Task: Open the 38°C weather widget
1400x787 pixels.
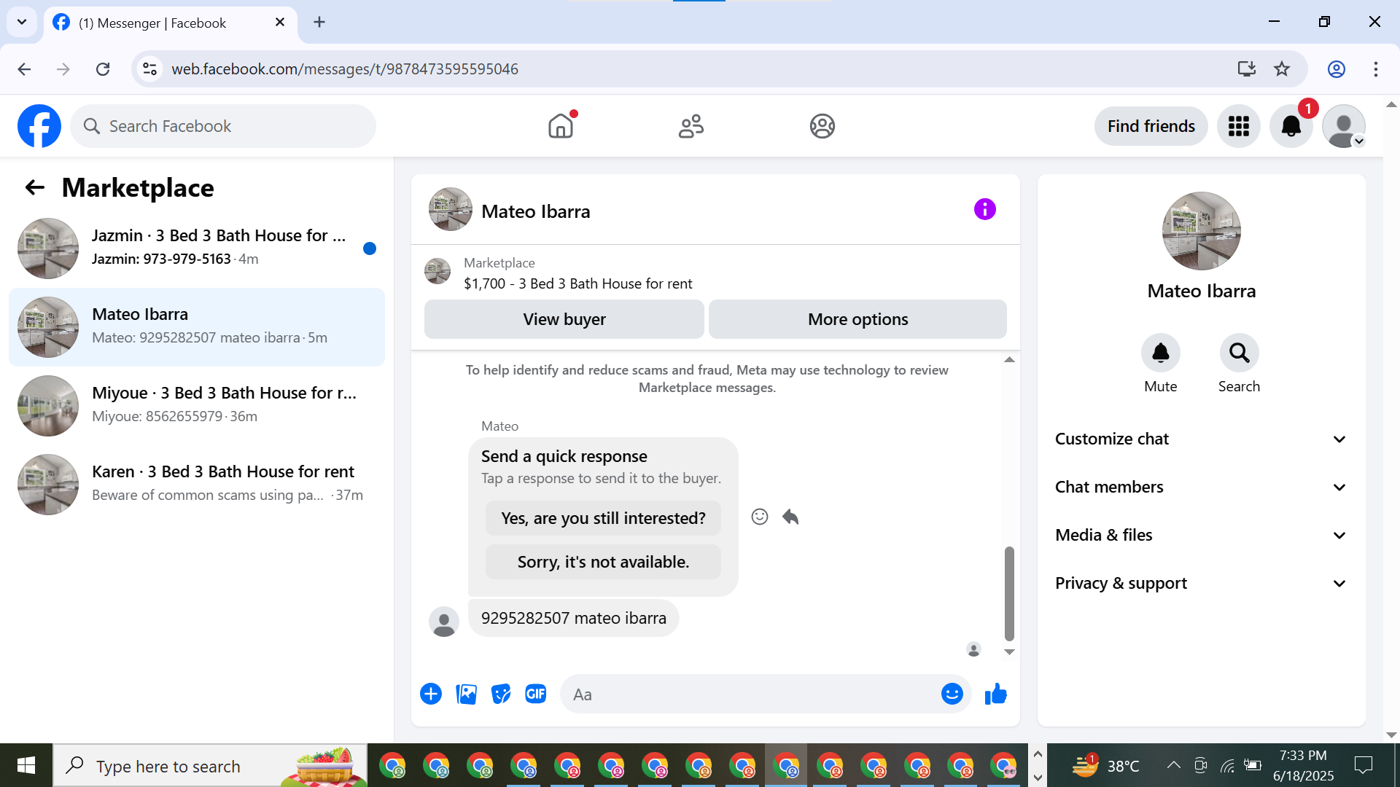Action: pyautogui.click(x=1105, y=765)
